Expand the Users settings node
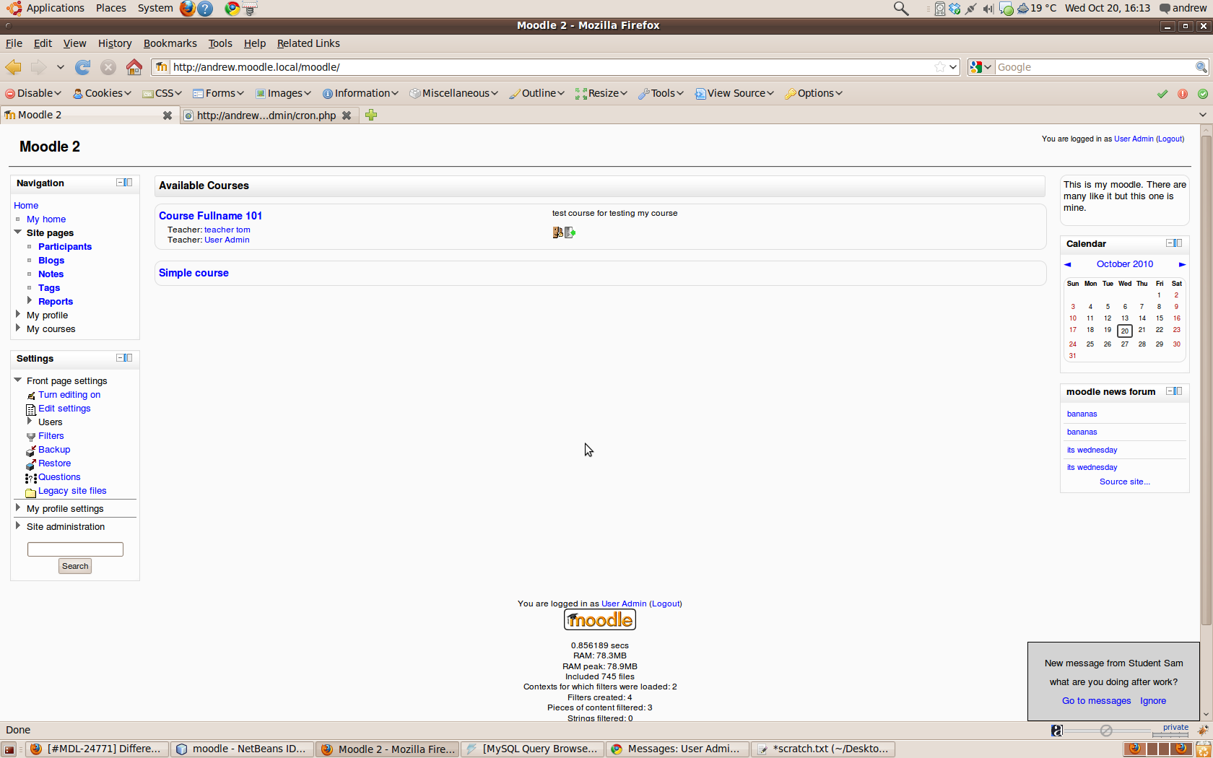Image resolution: width=1213 pixels, height=758 pixels. 30,421
